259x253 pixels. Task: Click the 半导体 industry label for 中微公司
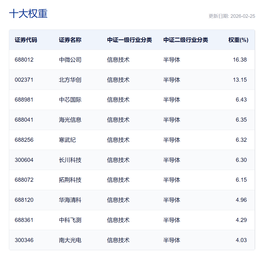pyautogui.click(x=172, y=60)
